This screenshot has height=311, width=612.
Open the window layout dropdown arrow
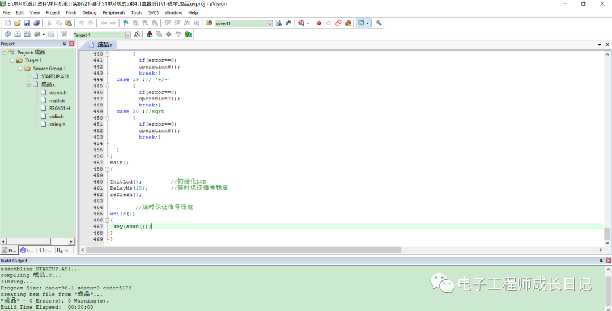coord(367,23)
